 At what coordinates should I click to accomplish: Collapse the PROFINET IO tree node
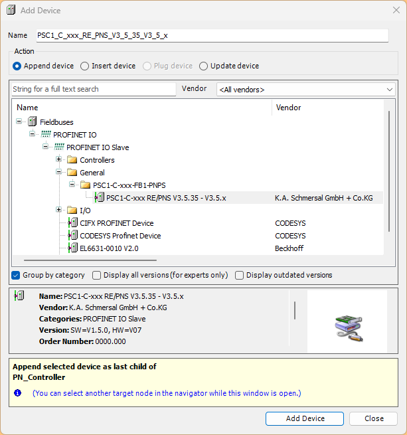point(32,134)
